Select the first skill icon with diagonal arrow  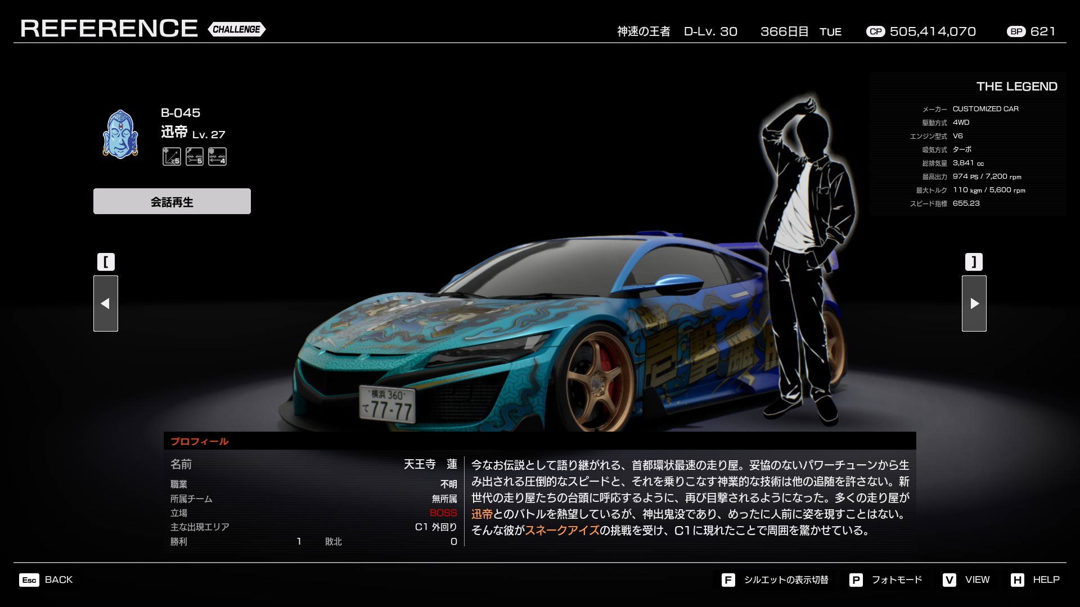tap(172, 156)
